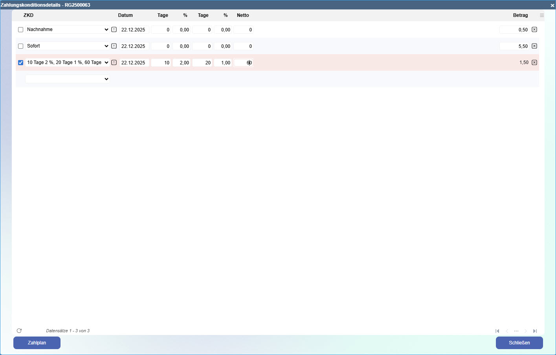
Task: Delete the 1,50 row with its x icon
Action: pos(534,62)
